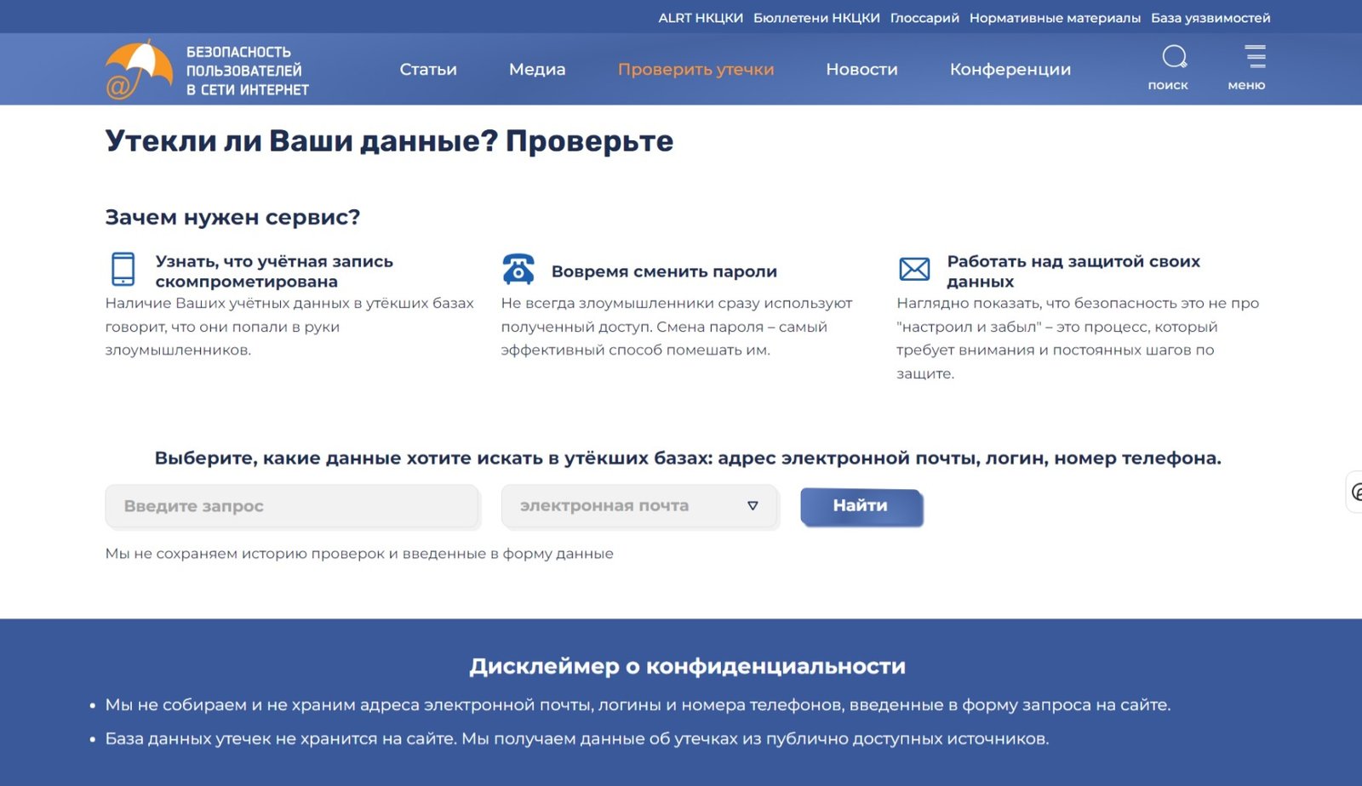
Task: Open База уязвимостей link
Action: coord(1210,18)
